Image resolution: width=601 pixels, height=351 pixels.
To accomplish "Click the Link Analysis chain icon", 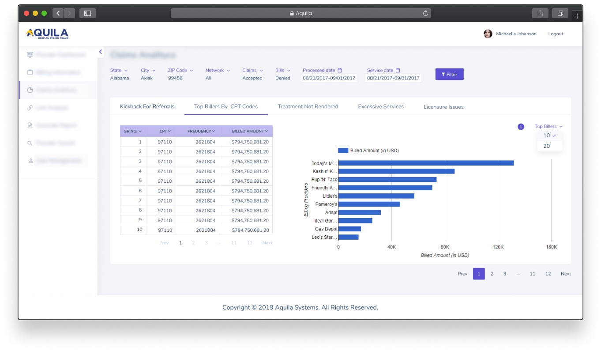I will coord(29,108).
